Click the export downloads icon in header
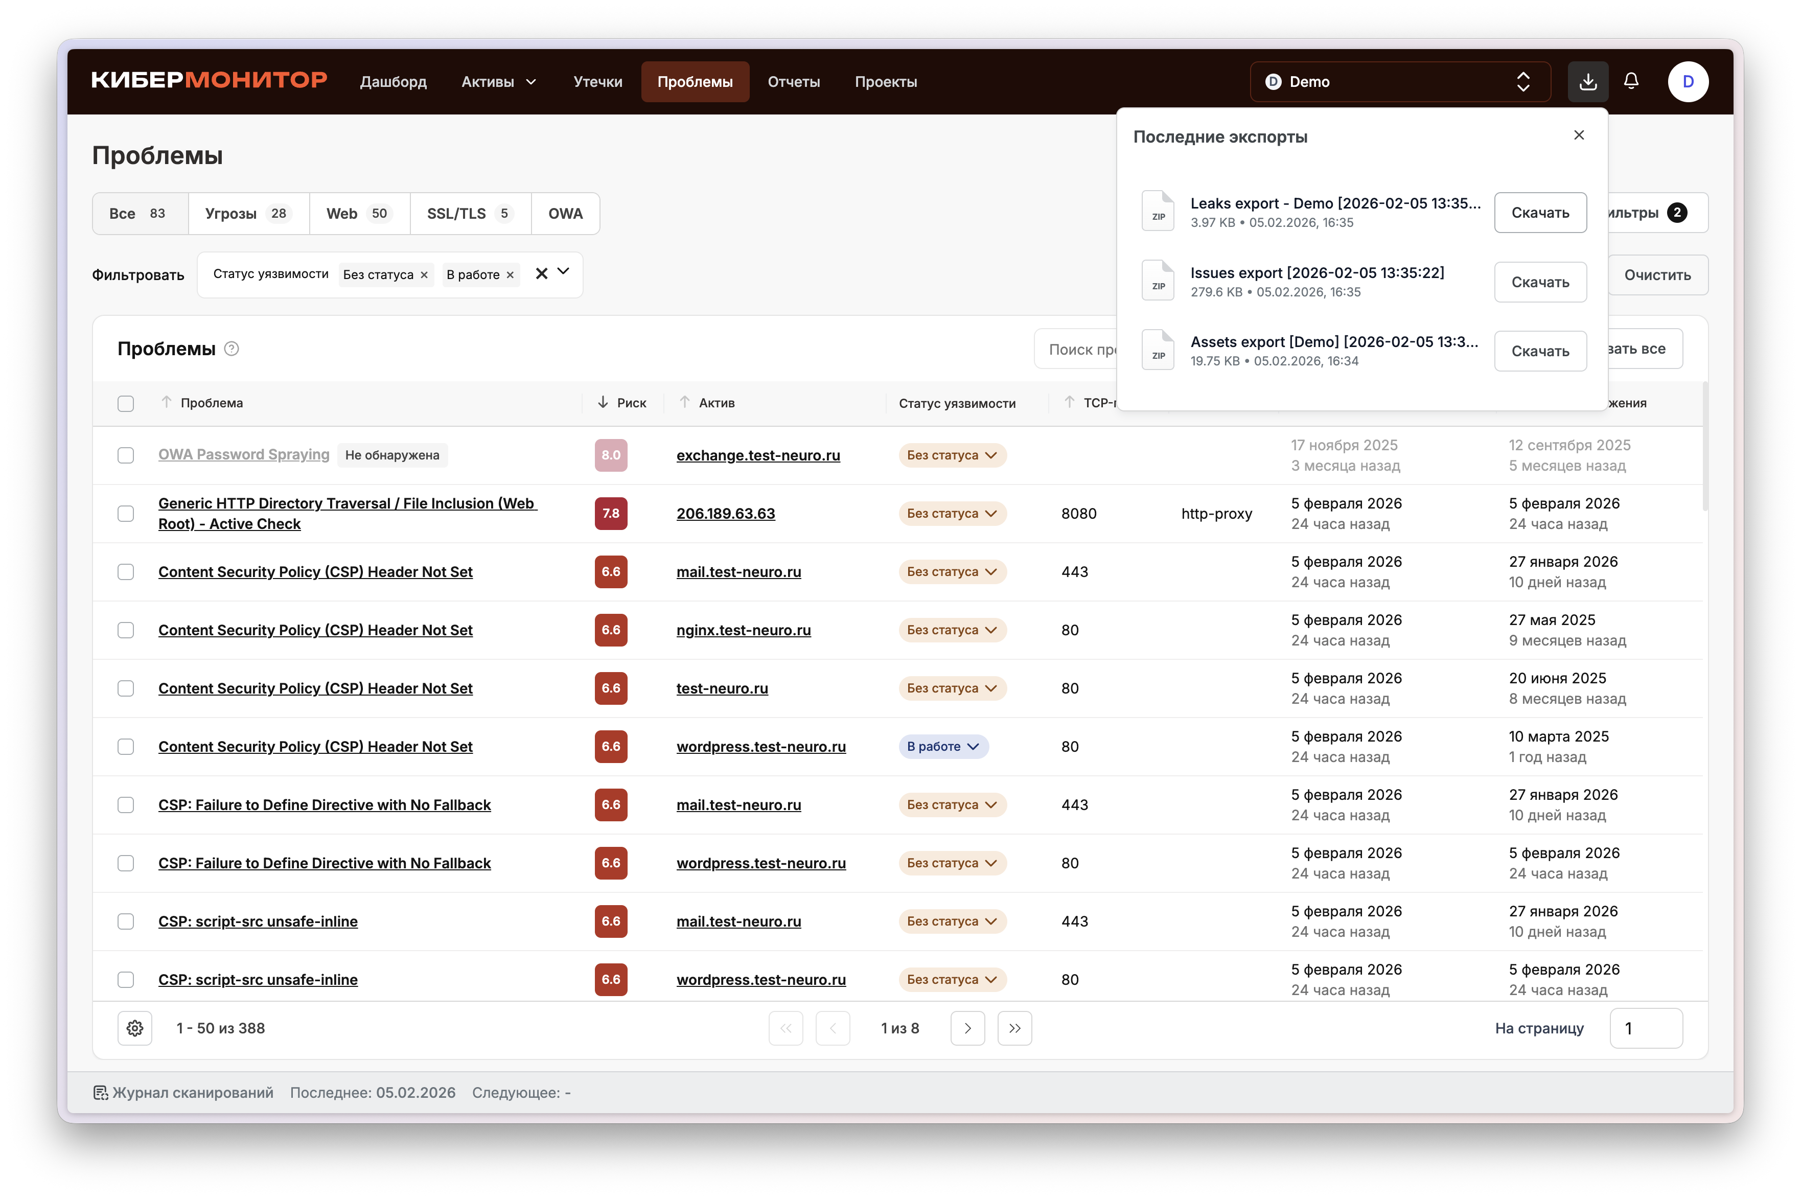Viewport: 1801px width, 1199px height. (x=1588, y=82)
